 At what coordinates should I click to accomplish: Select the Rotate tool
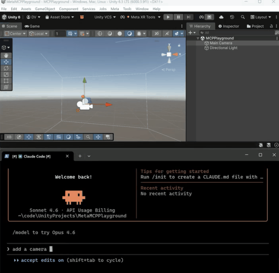(x=6, y=68)
